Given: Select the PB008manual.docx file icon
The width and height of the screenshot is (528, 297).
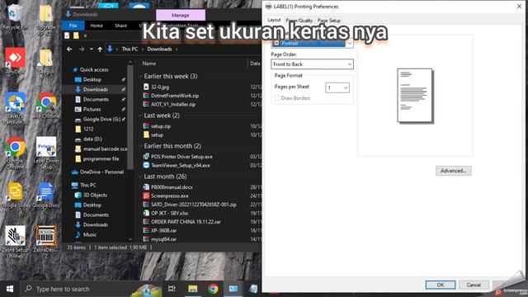Looking at the screenshot, I should 146,187.
